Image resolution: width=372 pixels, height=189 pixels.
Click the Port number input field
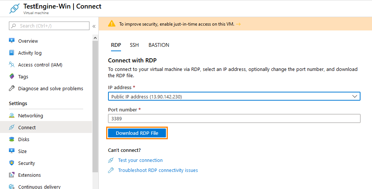[234, 118]
